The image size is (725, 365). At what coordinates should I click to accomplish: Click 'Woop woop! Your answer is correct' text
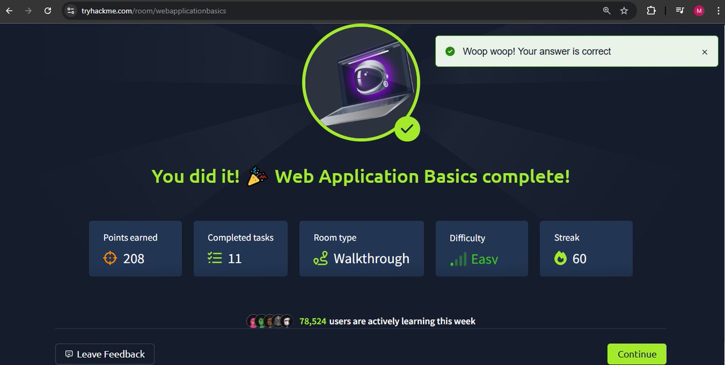[x=537, y=51]
